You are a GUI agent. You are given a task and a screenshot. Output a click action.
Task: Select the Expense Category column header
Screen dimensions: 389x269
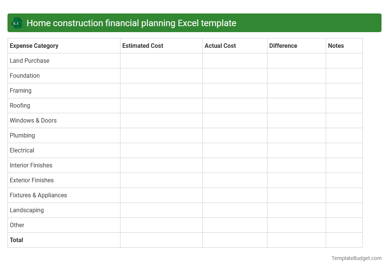[x=34, y=46]
